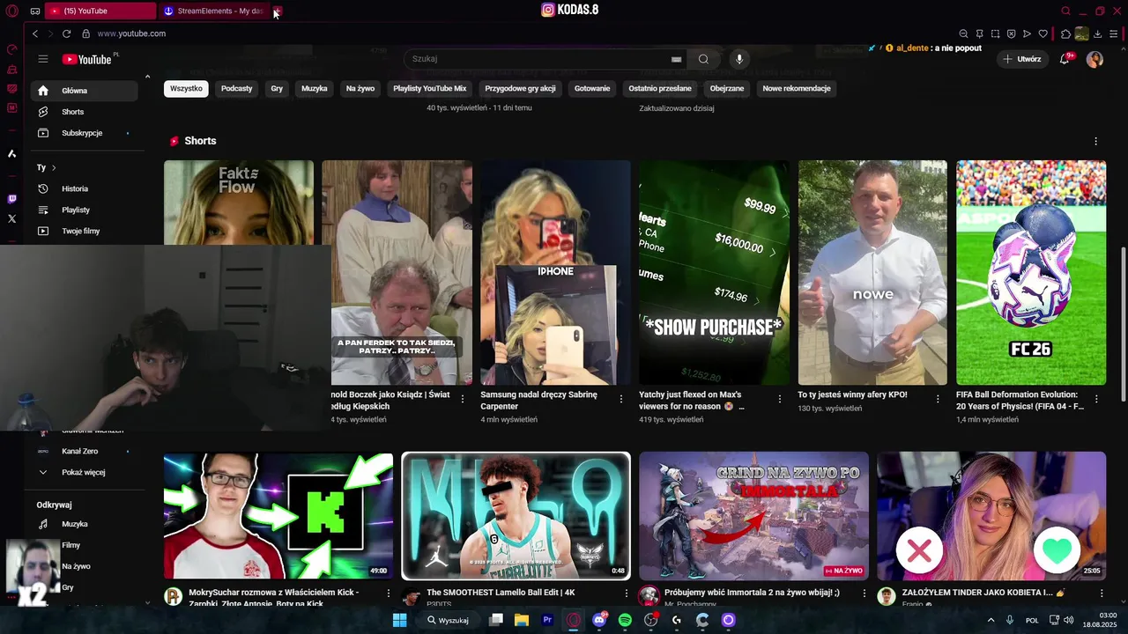1128x634 pixels.
Task: Start voice search with microphone
Action: point(738,59)
